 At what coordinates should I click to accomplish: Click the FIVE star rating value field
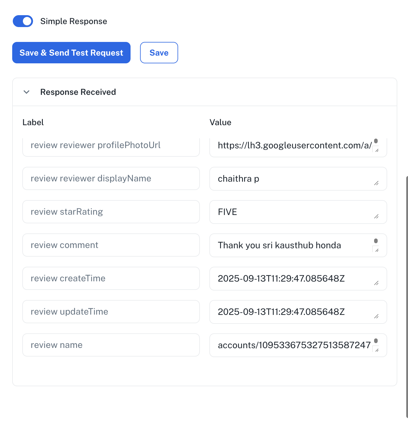click(298, 212)
